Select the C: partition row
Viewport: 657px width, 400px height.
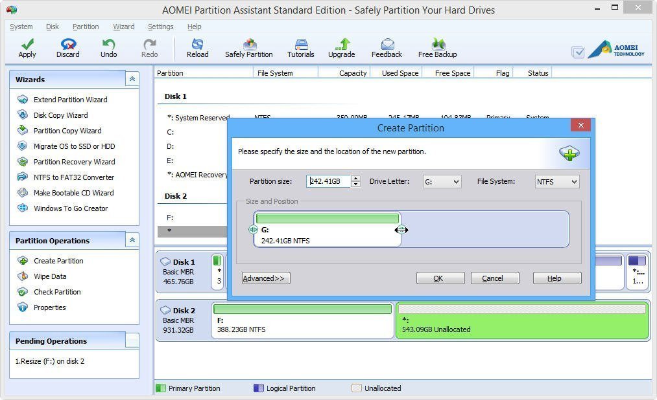click(x=193, y=132)
